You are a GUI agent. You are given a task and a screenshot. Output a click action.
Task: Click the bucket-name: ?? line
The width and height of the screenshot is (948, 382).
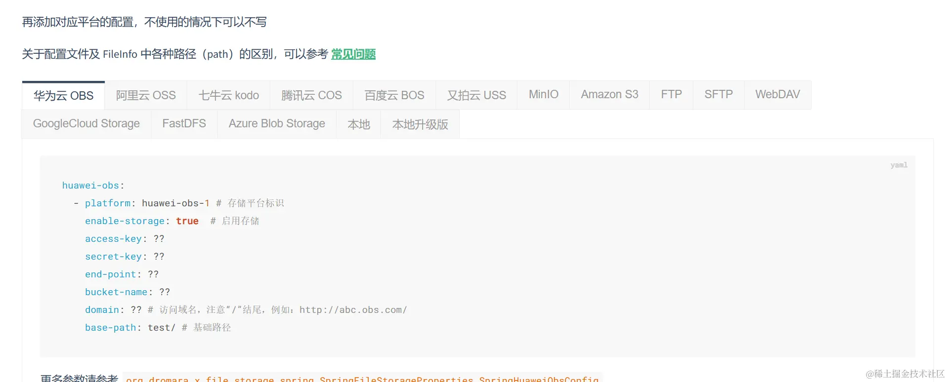pos(128,292)
